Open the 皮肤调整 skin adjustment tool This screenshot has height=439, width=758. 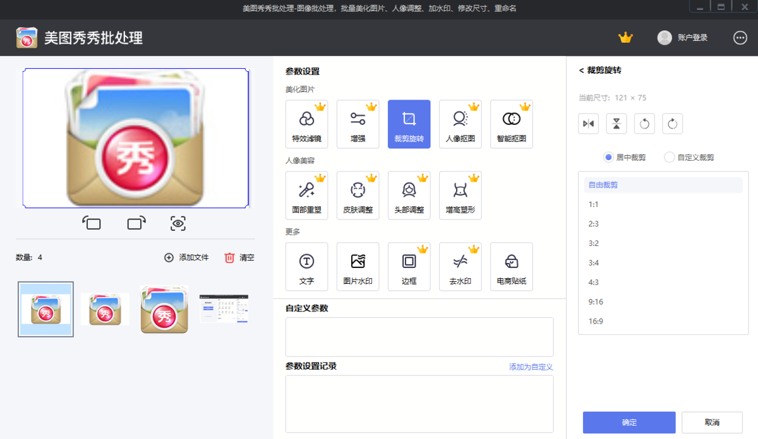click(x=358, y=196)
